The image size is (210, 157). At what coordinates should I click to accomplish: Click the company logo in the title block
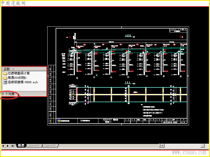(x=59, y=121)
